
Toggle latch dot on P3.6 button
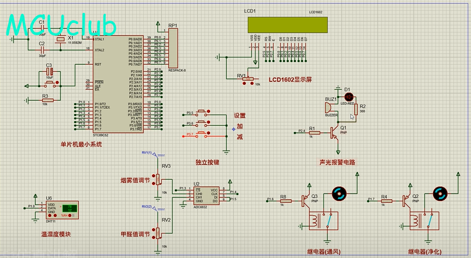209,122
